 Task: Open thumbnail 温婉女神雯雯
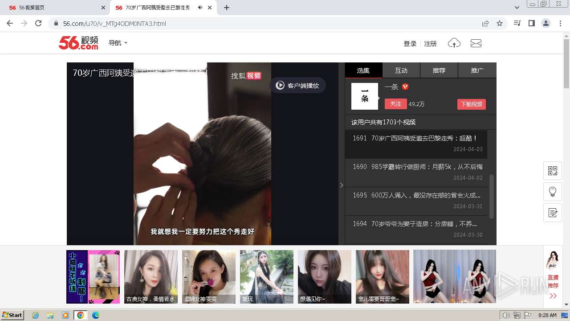point(209,276)
